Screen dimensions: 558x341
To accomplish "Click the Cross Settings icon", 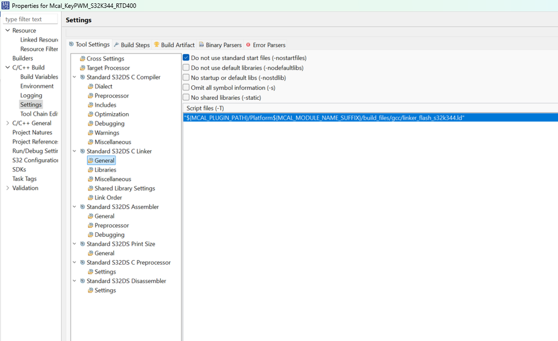I will (83, 59).
